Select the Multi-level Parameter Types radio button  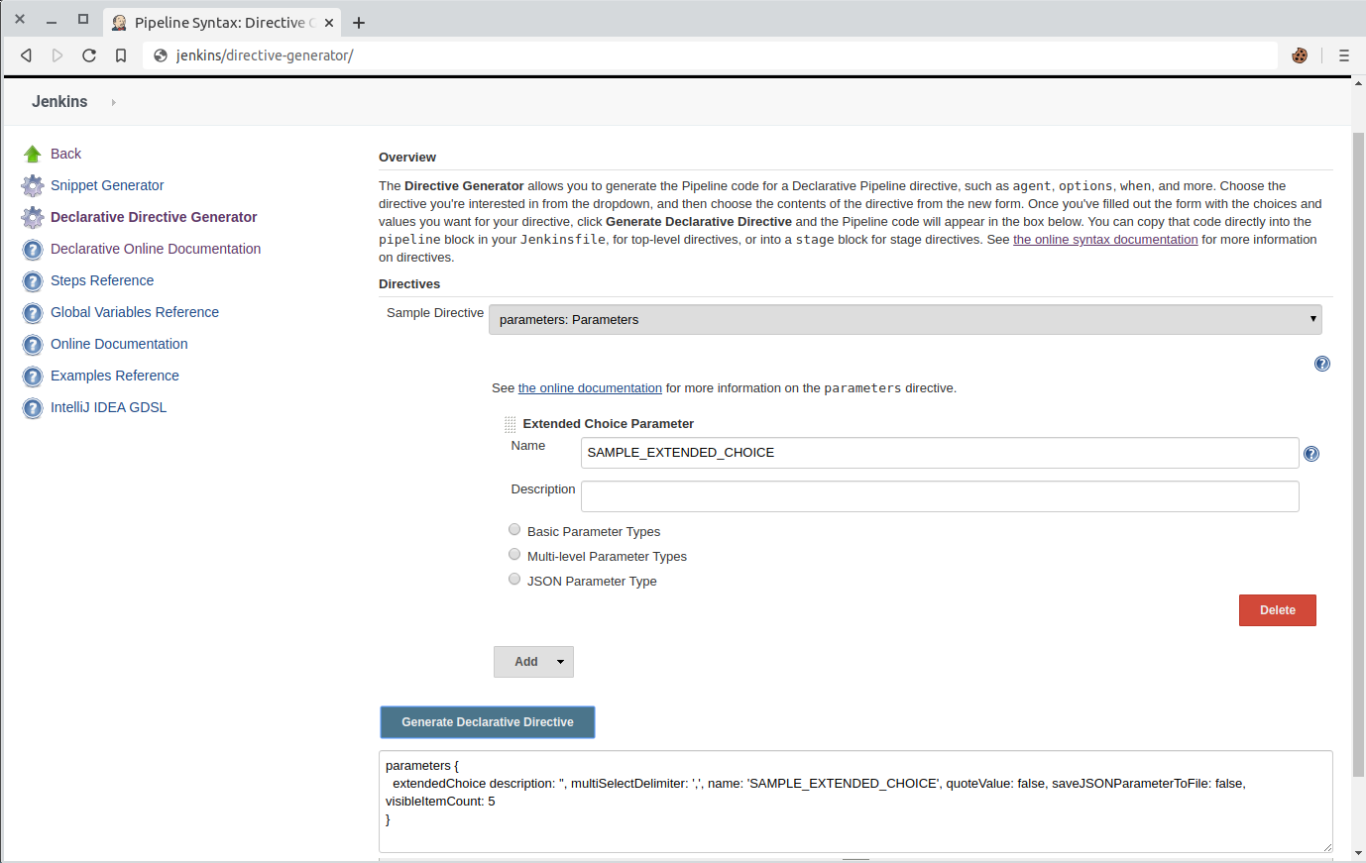click(514, 555)
